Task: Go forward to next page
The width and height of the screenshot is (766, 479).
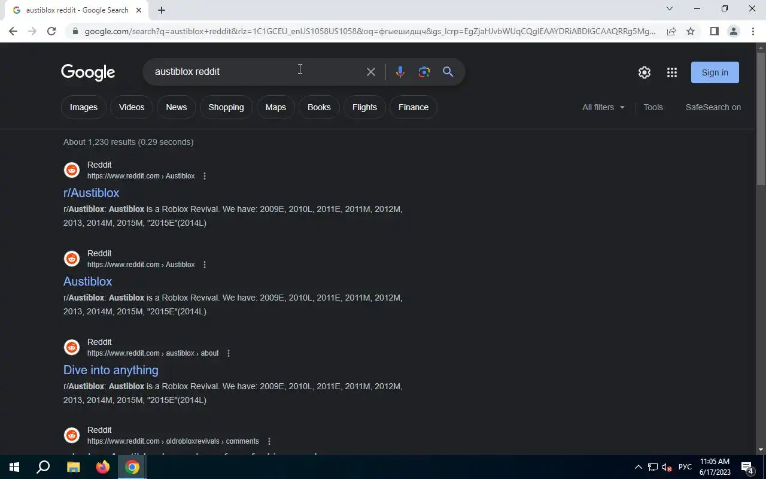Action: point(32,31)
